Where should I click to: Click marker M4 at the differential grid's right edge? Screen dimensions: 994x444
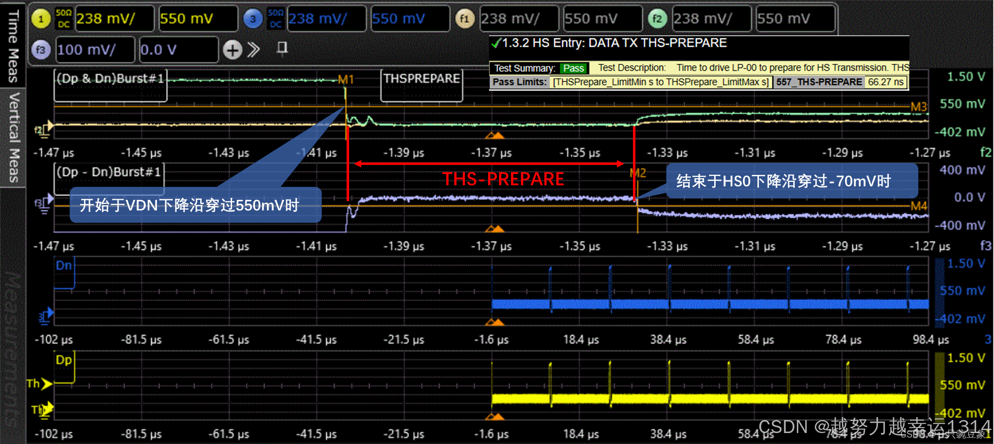coord(919,206)
